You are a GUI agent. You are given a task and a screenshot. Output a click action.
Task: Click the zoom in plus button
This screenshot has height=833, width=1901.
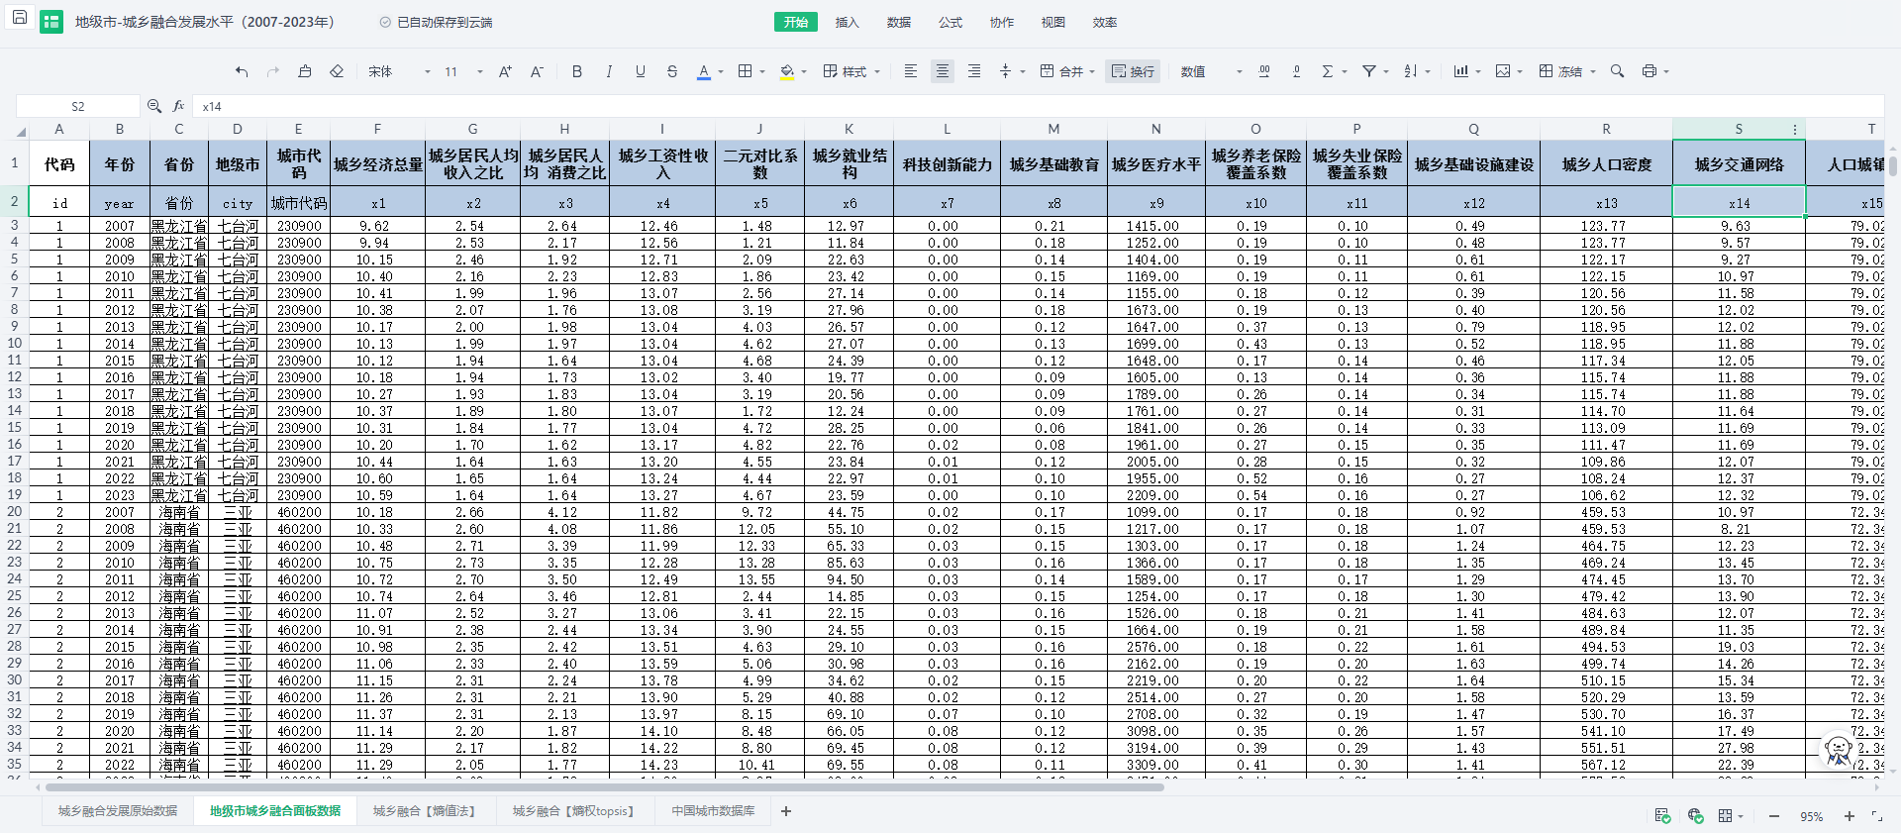[1849, 816]
